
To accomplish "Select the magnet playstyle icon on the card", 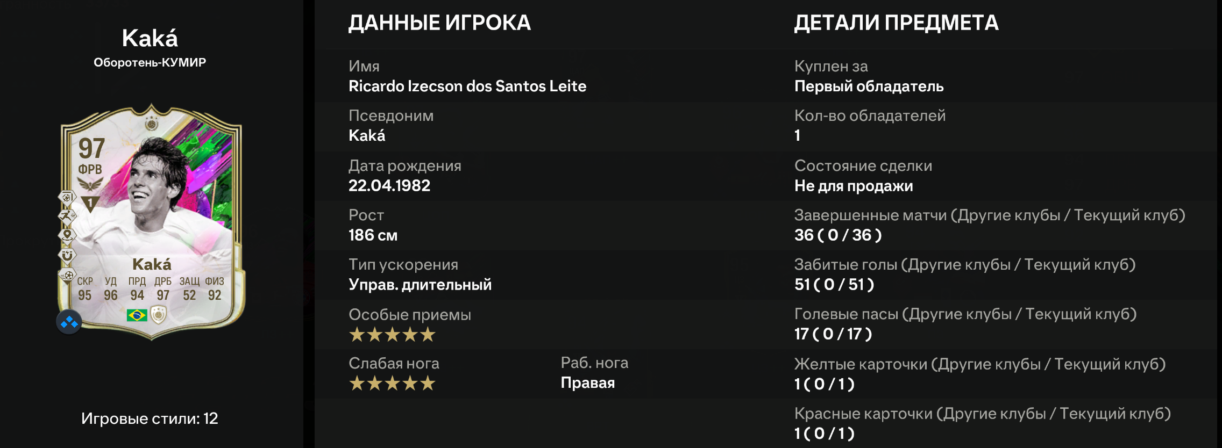I will (x=67, y=255).
